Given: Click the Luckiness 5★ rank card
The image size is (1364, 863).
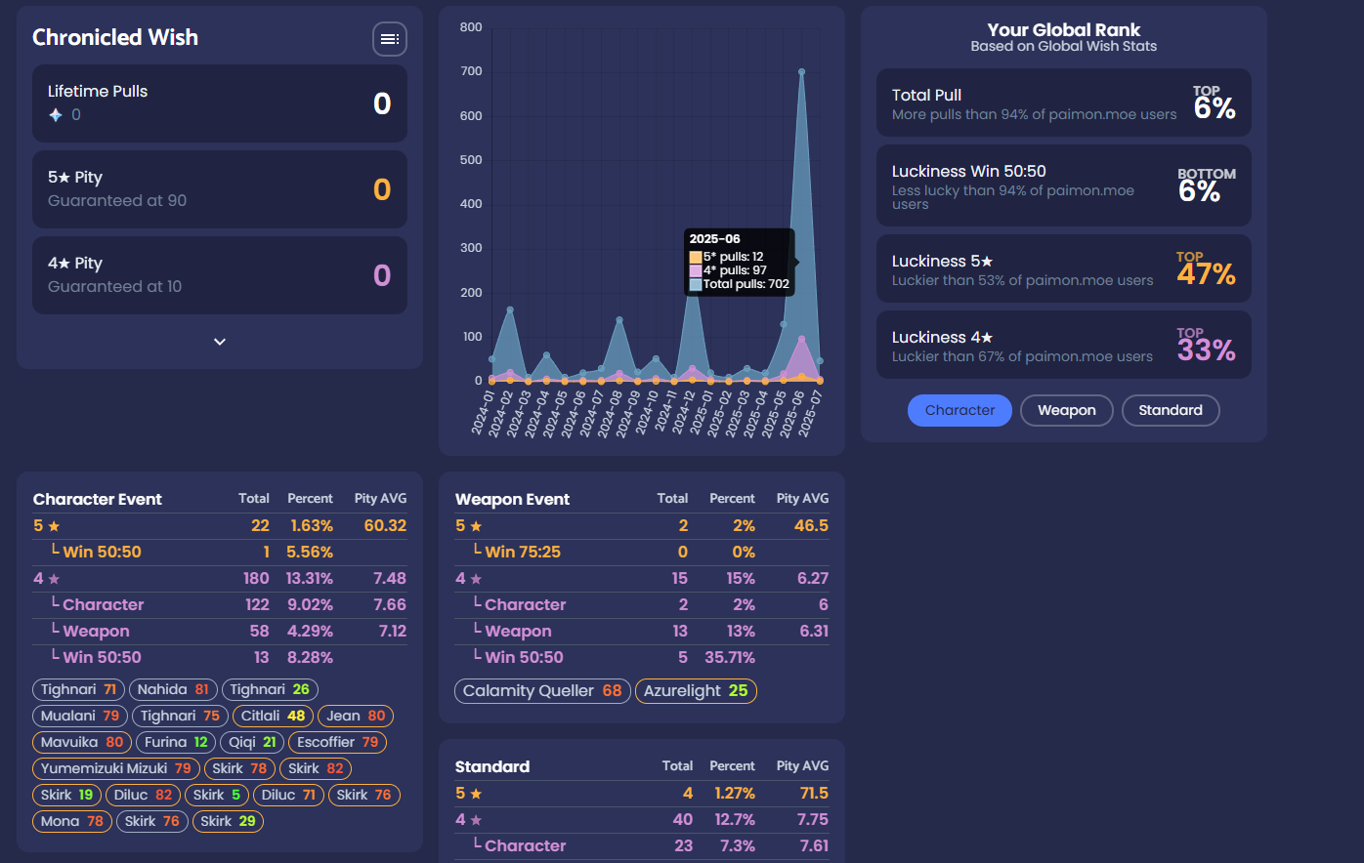Looking at the screenshot, I should click(x=1064, y=268).
